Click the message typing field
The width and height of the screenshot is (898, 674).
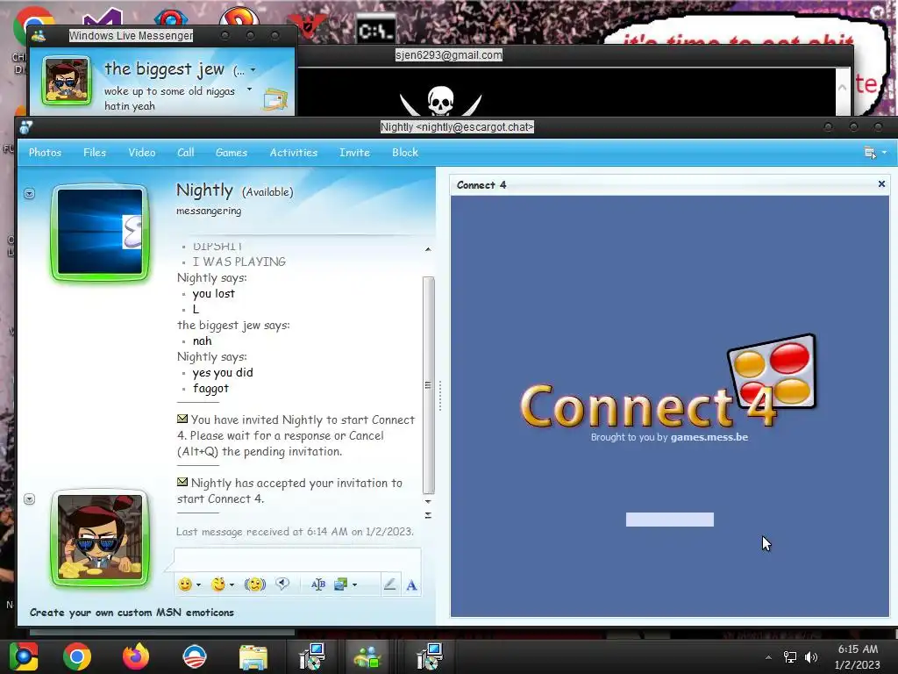tap(297, 558)
